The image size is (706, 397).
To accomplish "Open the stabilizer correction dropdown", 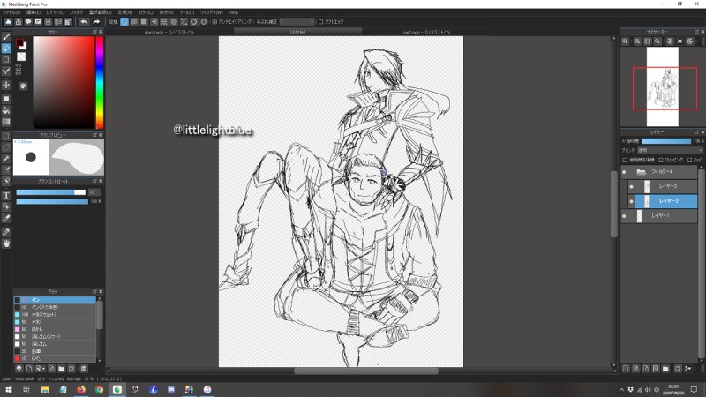I will pyautogui.click(x=297, y=21).
